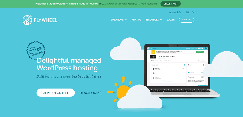The height and width of the screenshot is (117, 243).
Task: Expand the Resources navigation dropdown
Action: [154, 19]
